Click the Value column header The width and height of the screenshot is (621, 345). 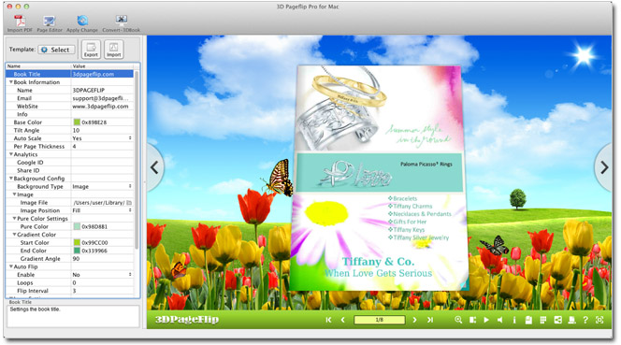point(102,66)
